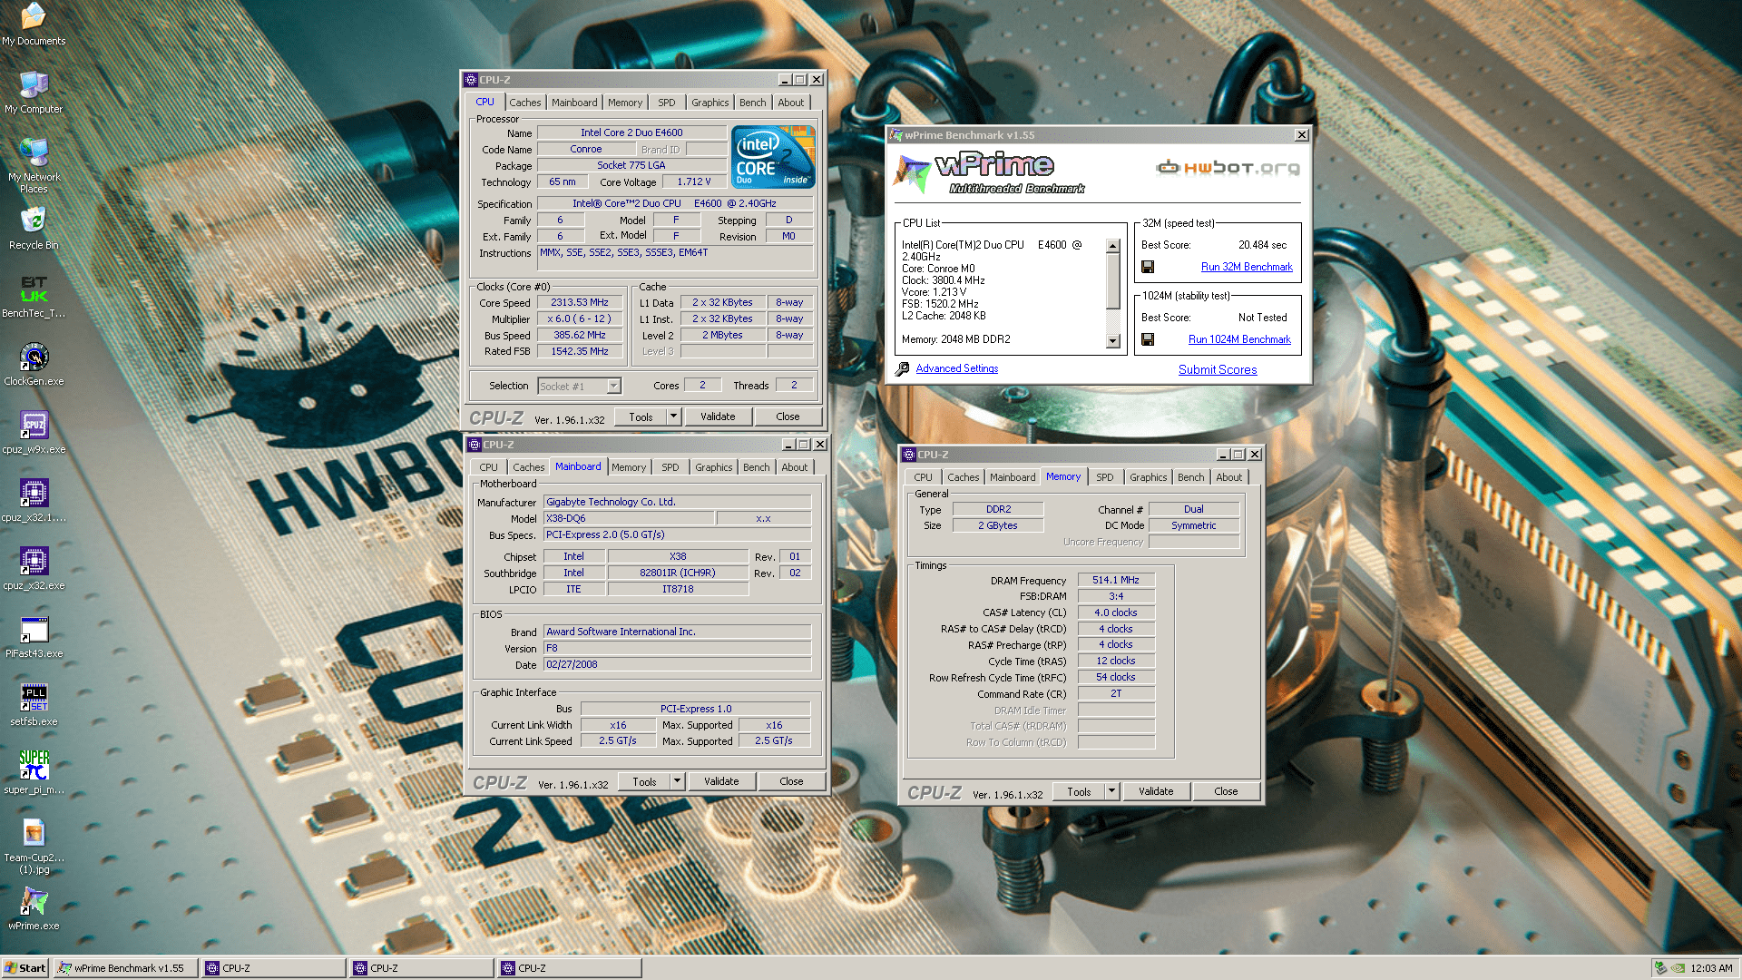Click FSB:DRAM ratio value 3:4
Image resolution: width=1742 pixels, height=980 pixels.
coord(1116,596)
